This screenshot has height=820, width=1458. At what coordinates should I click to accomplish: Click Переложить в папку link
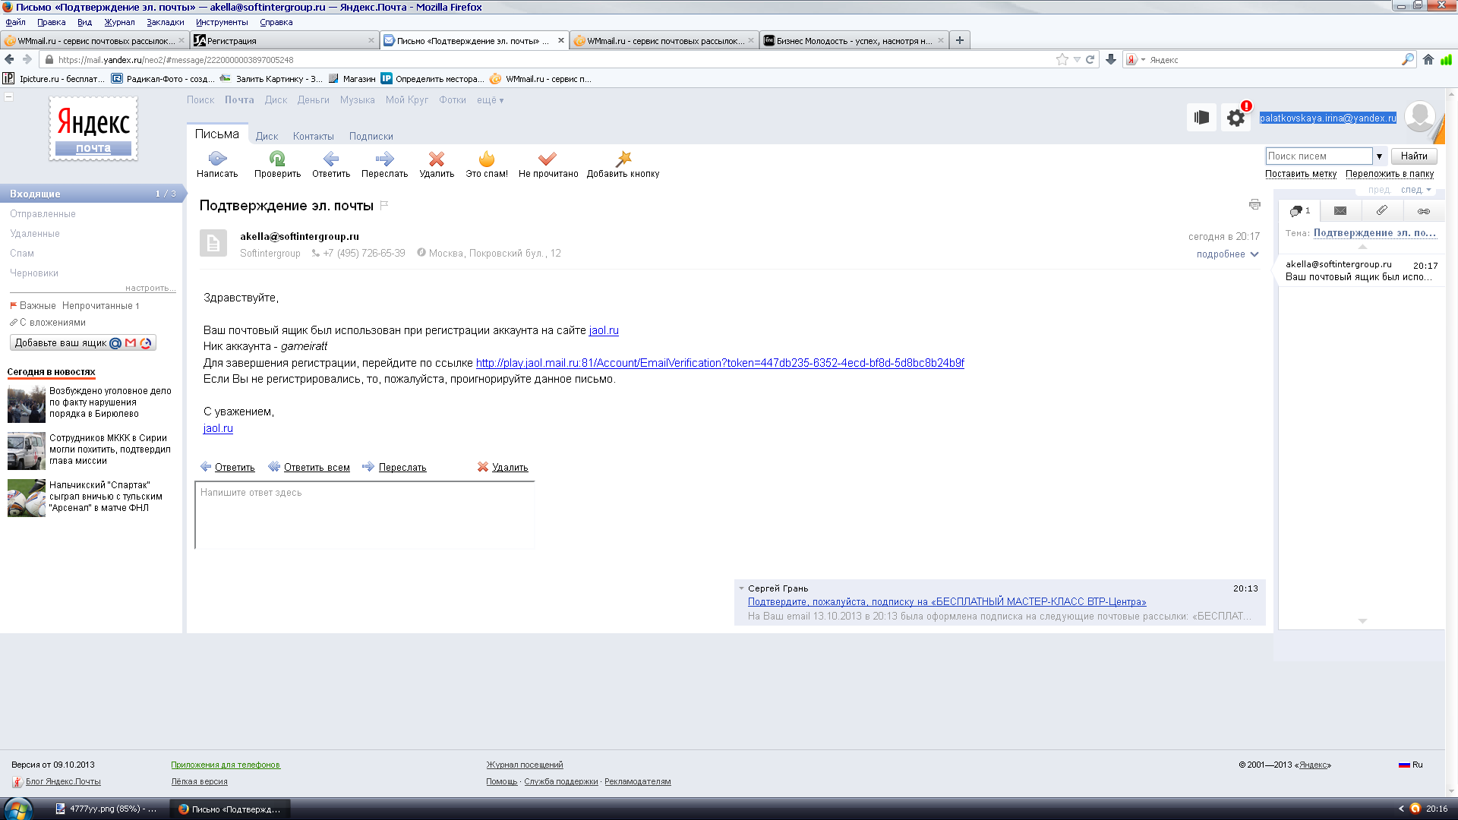(1390, 174)
